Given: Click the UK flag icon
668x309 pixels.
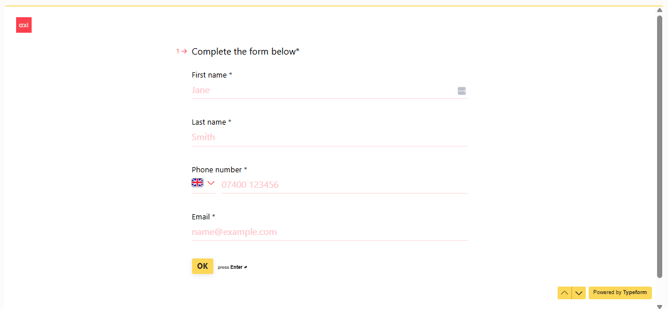Looking at the screenshot, I should tap(197, 183).
